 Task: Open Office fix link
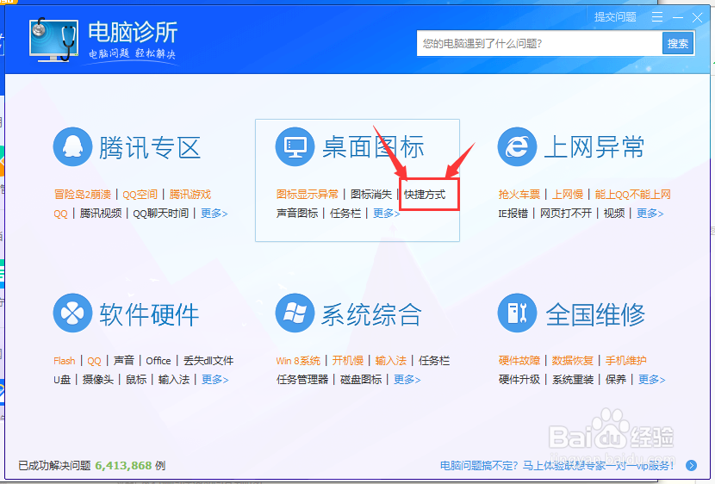[159, 361]
